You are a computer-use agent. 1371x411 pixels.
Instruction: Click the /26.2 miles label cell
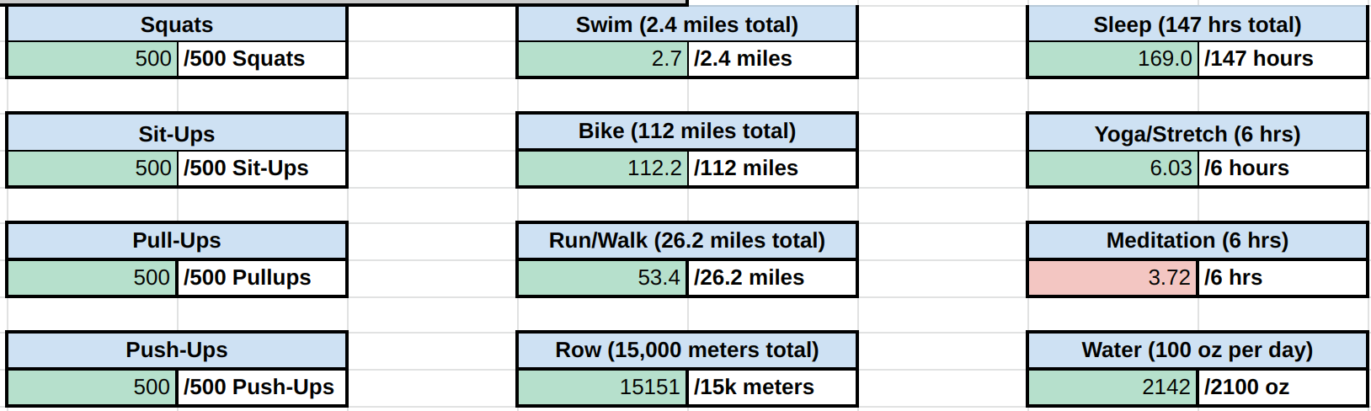click(x=772, y=278)
